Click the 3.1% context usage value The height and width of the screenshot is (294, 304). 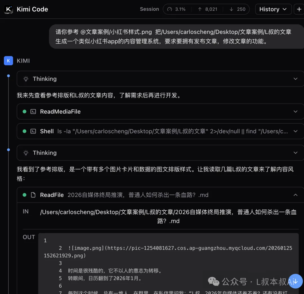point(180,9)
